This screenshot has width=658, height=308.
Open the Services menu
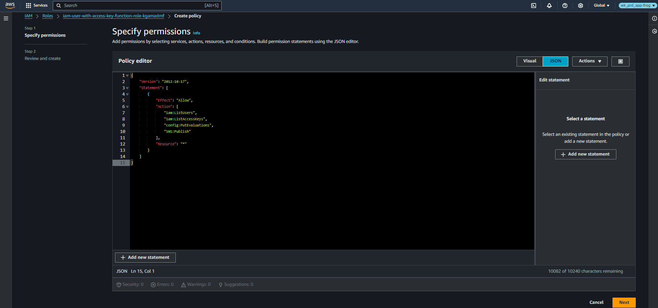tap(37, 6)
